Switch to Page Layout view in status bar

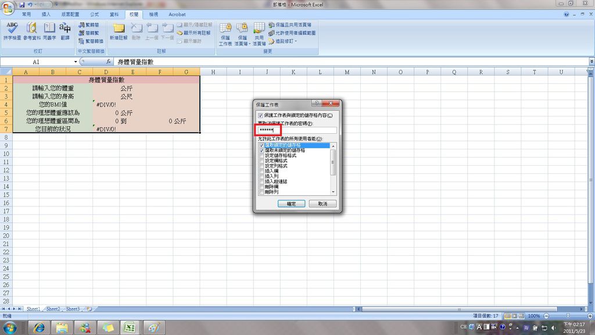click(515, 316)
